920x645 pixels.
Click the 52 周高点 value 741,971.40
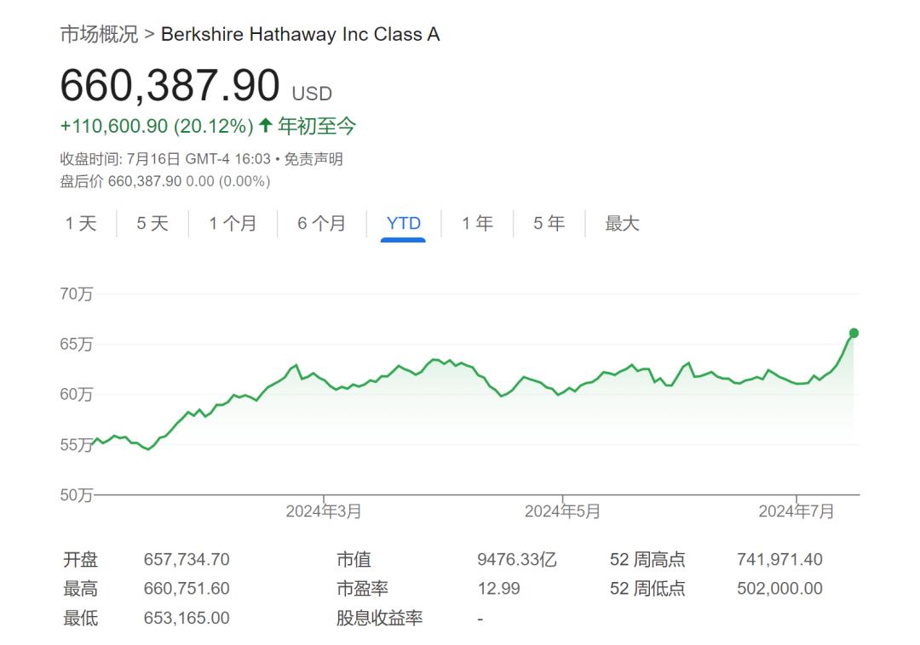tap(779, 560)
